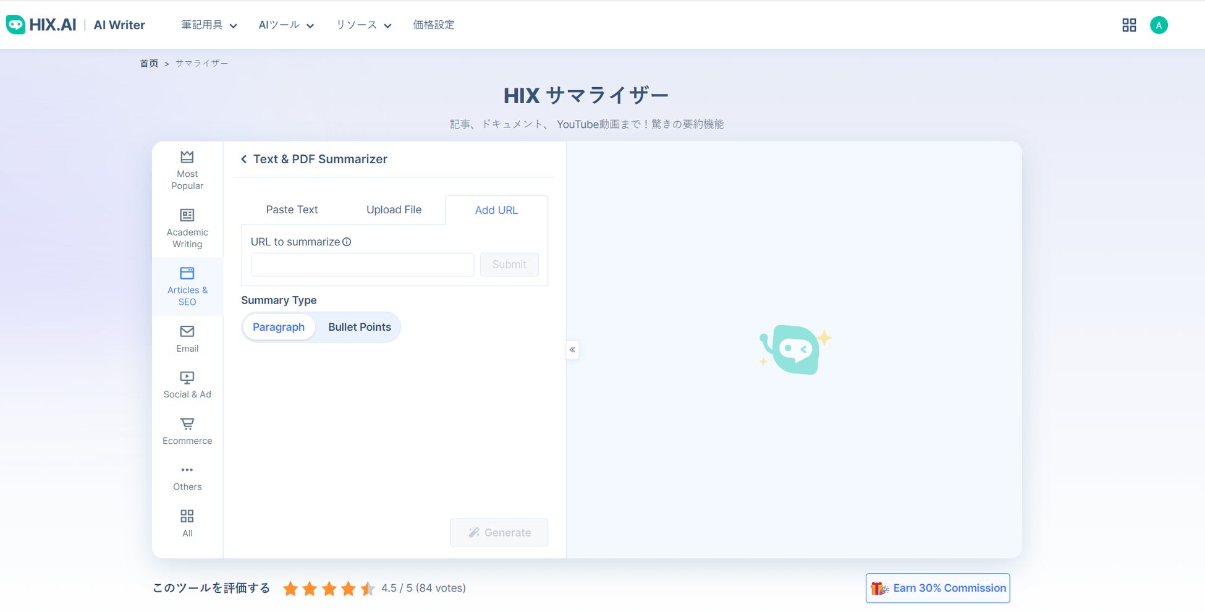Expand the 筆記用具 dropdown menu

pyautogui.click(x=209, y=25)
